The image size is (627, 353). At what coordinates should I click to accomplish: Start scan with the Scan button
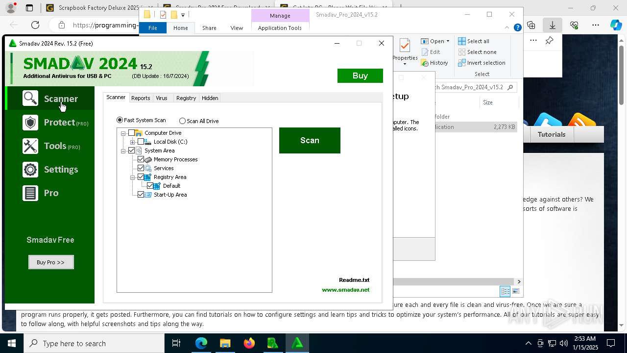pos(310,140)
